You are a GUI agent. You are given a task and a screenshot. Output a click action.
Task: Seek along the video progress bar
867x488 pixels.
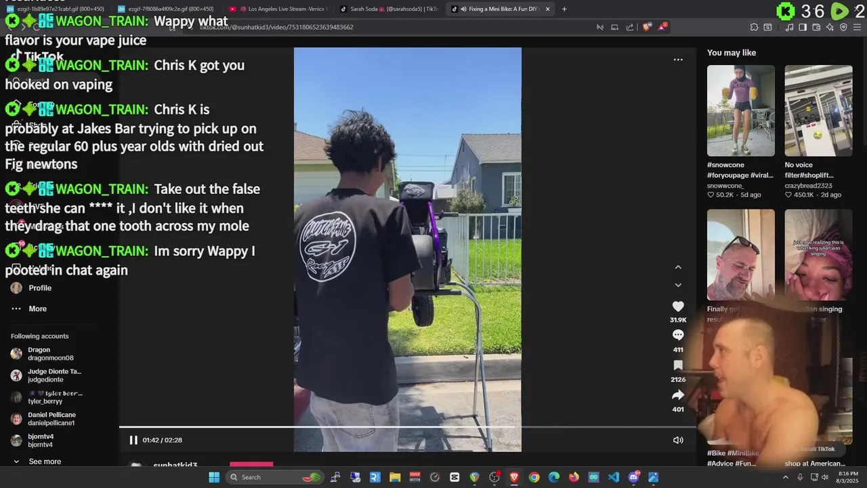click(408, 427)
